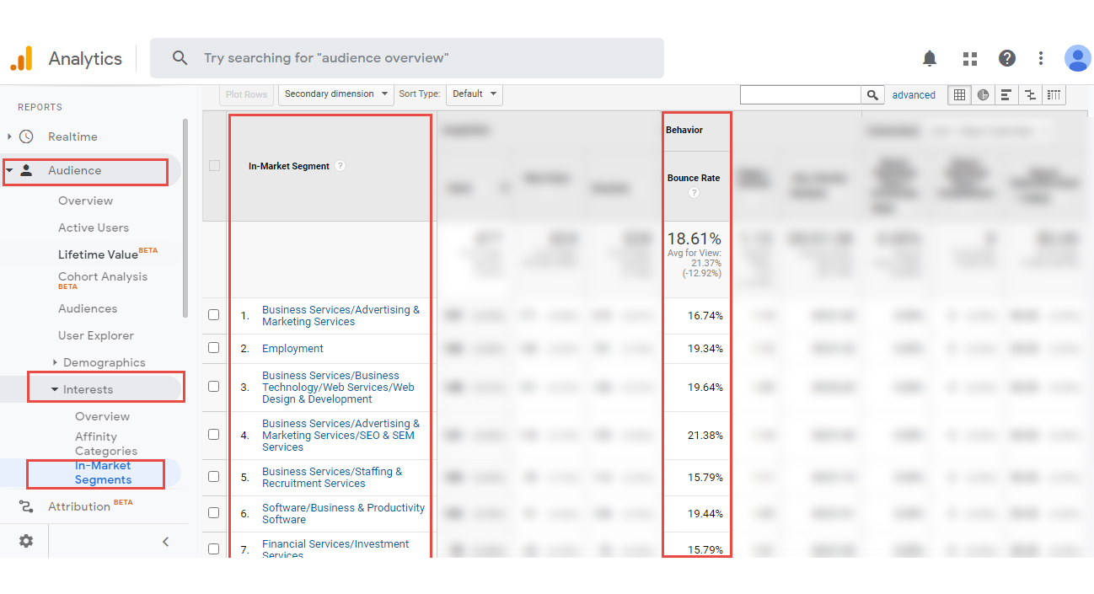This screenshot has width=1094, height=594.
Task: Switch to the pivot view icon
Action: click(1054, 95)
